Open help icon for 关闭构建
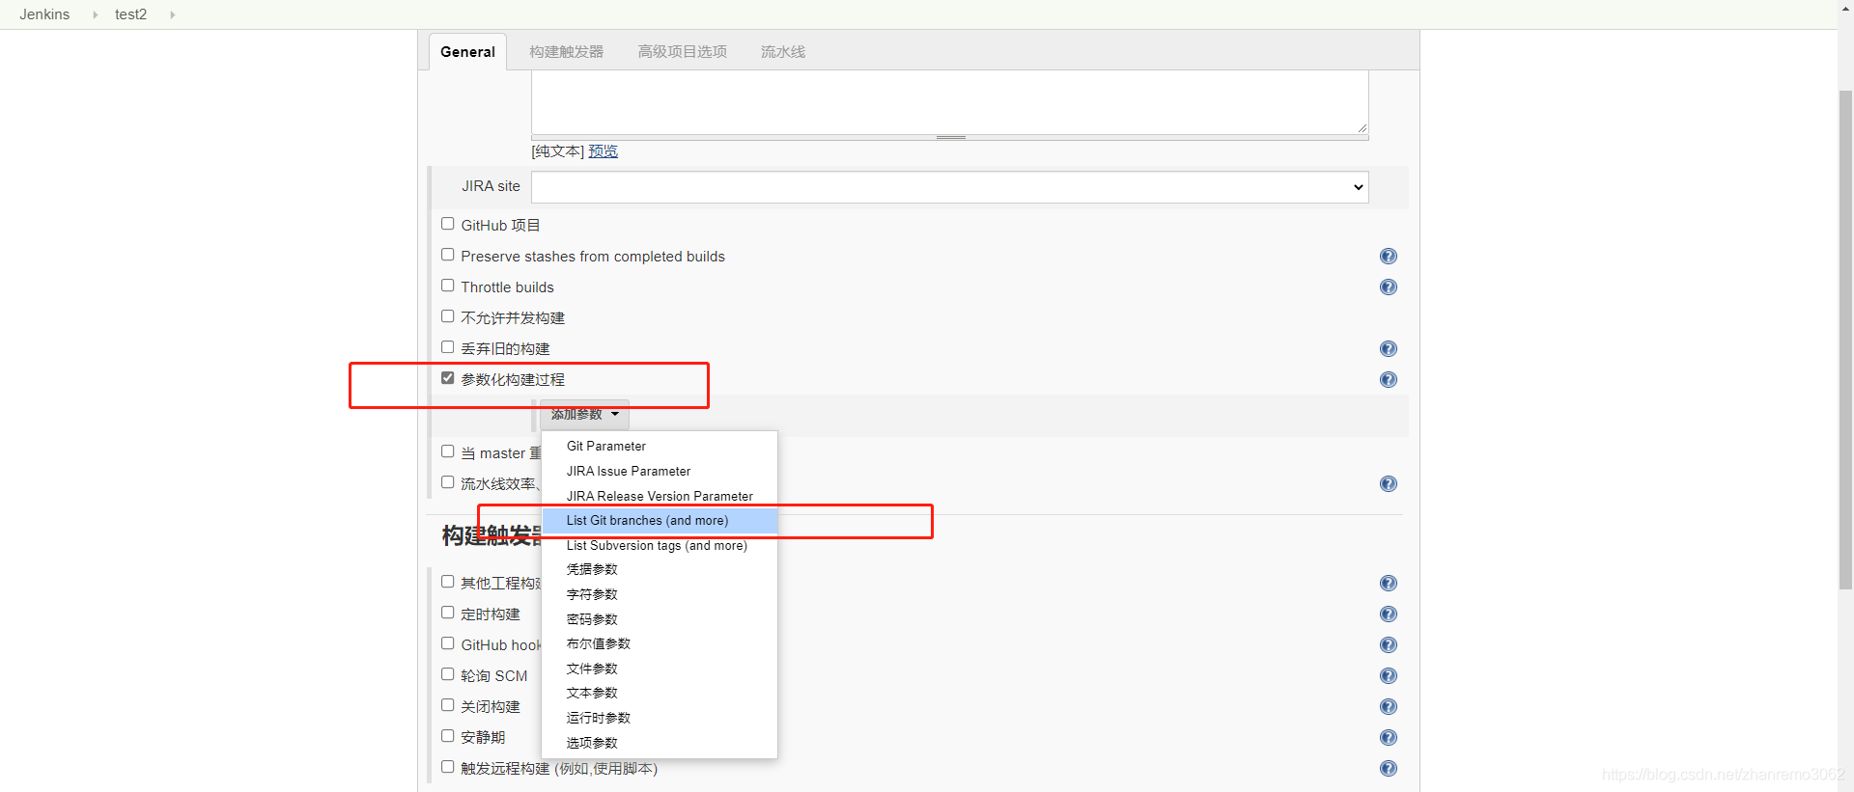This screenshot has width=1854, height=792. (x=1388, y=706)
